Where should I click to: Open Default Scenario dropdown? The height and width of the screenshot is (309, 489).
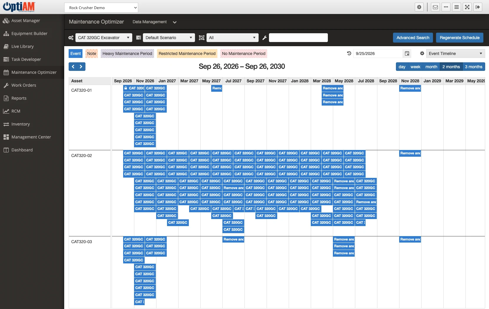(169, 38)
